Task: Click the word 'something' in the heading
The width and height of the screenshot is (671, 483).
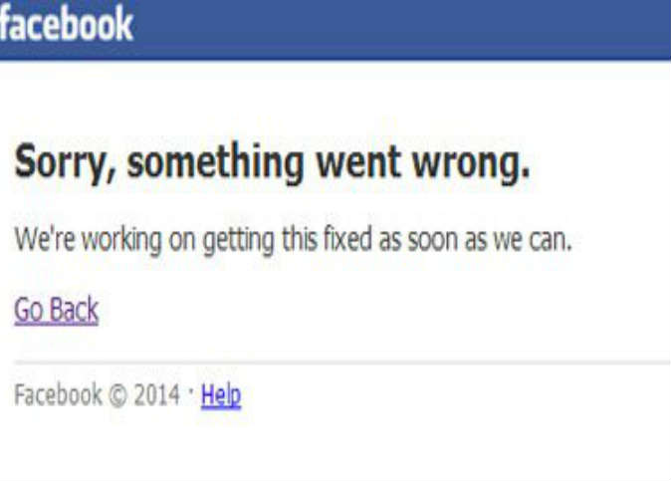Action: click(x=216, y=163)
